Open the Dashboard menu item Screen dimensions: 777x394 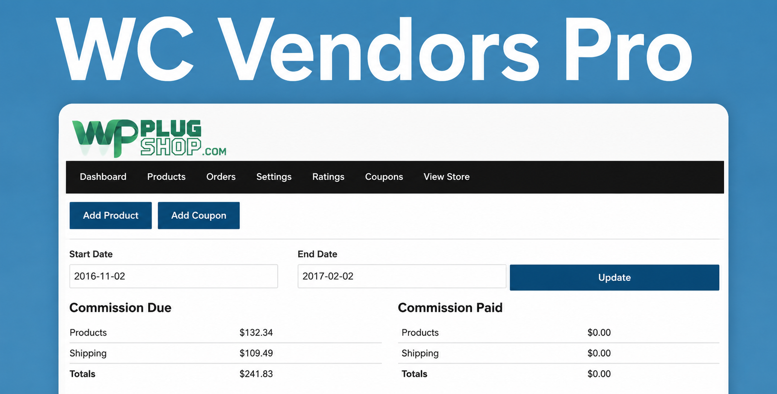click(103, 177)
